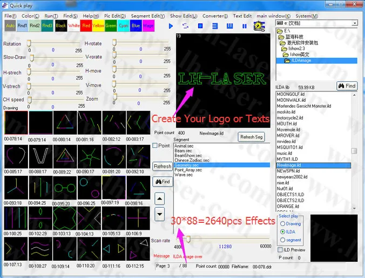Toggle the ILD Preview checkbox
365x278 pixels.
(280, 250)
